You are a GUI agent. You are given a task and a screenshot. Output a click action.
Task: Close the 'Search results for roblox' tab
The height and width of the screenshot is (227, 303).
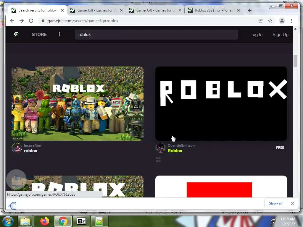pos(62,10)
